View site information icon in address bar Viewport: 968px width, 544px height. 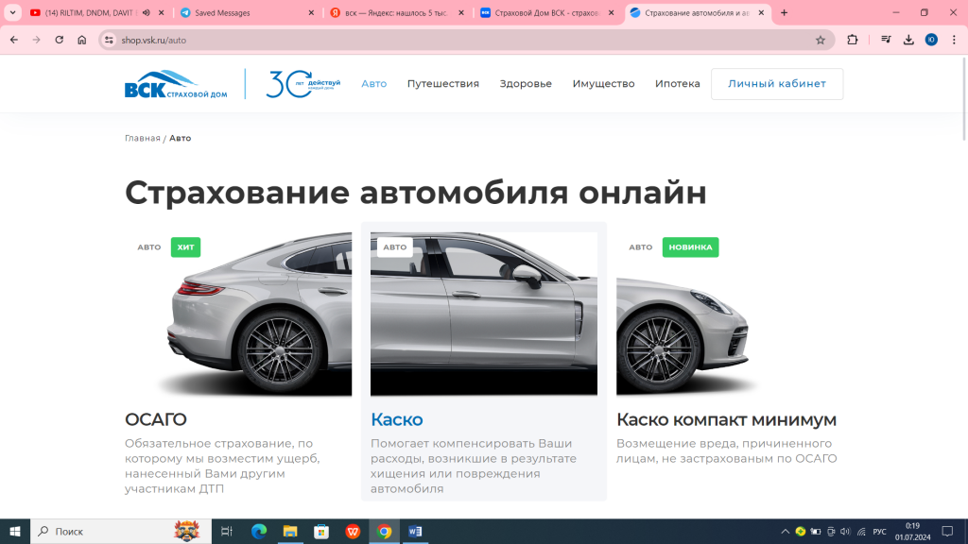pos(109,40)
